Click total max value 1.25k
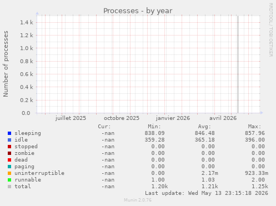This screenshot has height=206, width=276. coord(260,187)
